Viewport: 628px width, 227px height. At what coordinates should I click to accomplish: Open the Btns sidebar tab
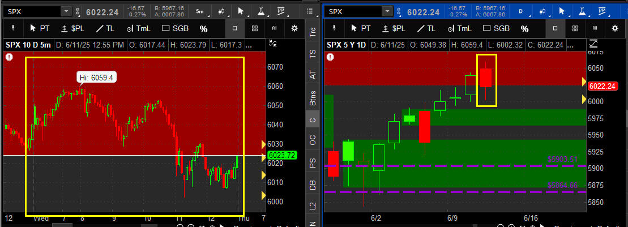[x=313, y=98]
